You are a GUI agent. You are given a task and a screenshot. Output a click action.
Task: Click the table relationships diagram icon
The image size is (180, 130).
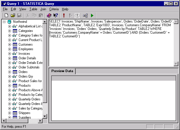(85, 15)
